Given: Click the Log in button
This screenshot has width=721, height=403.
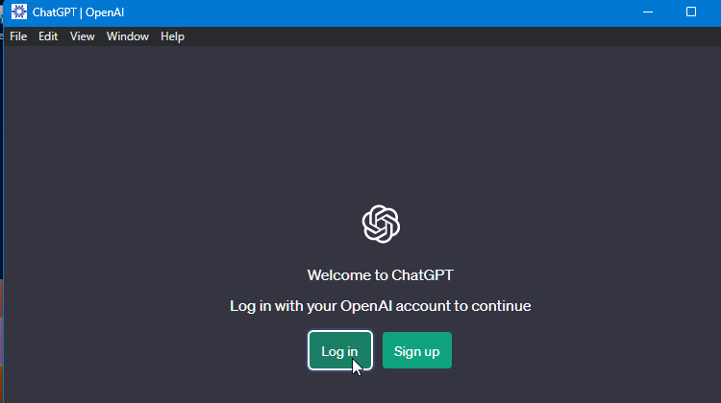Looking at the screenshot, I should [339, 350].
